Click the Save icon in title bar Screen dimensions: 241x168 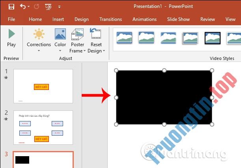click(x=11, y=7)
